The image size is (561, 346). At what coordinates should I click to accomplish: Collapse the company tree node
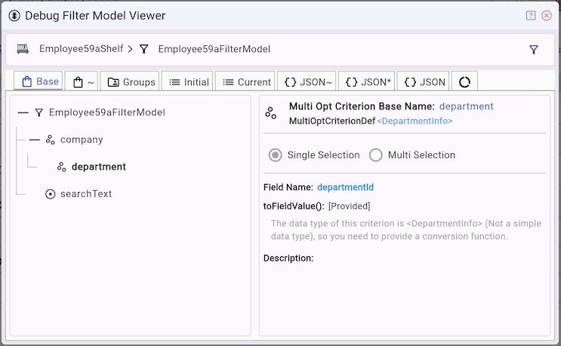pos(35,139)
